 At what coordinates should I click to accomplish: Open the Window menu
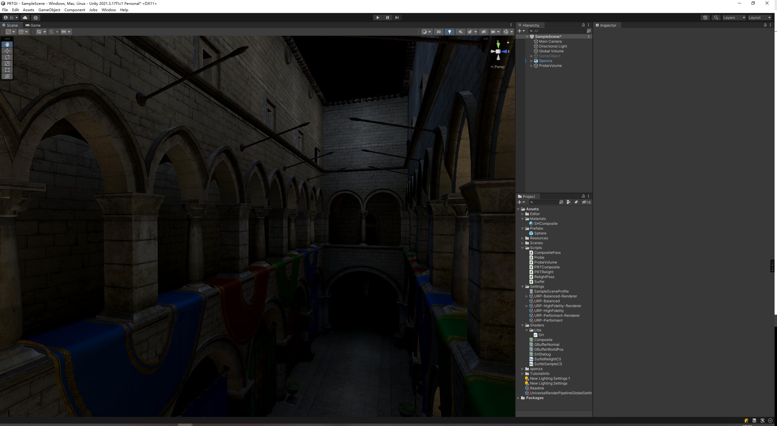pos(109,10)
